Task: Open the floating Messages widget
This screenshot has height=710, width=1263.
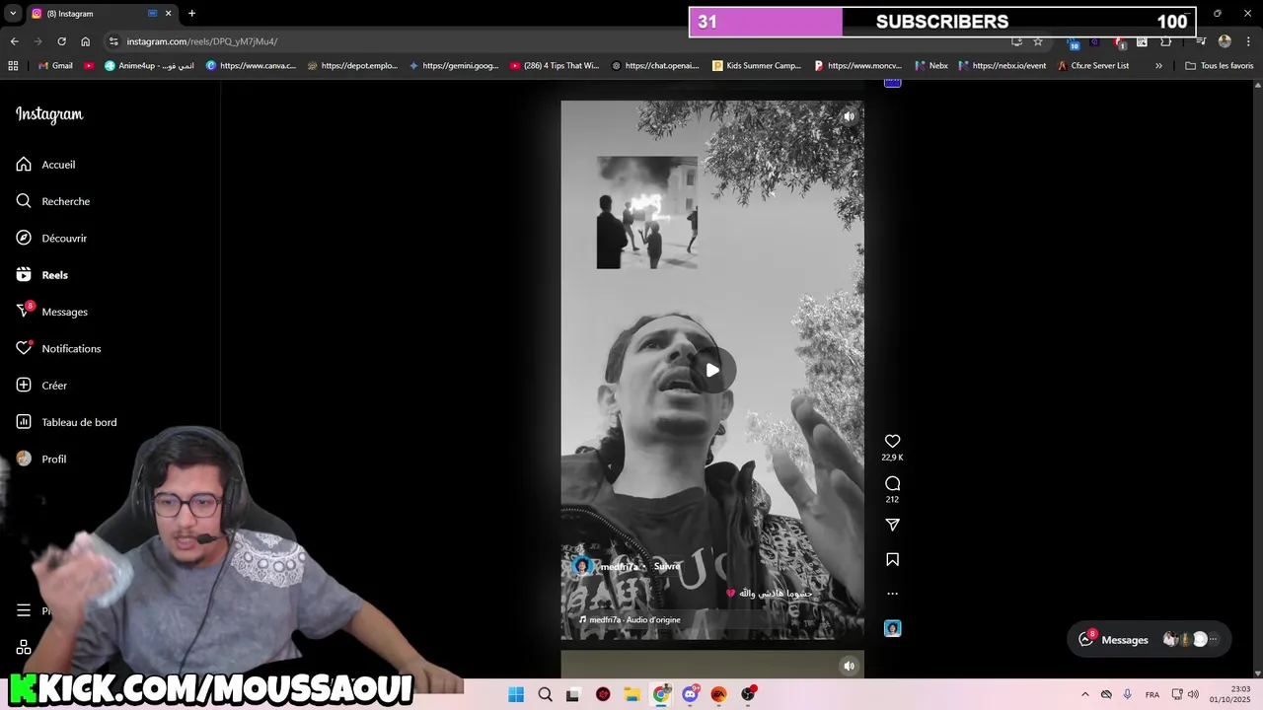Action: click(1150, 640)
